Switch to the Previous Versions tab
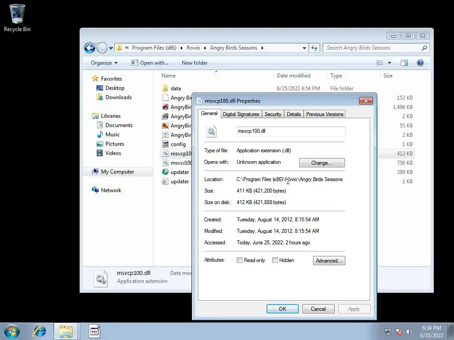 pyautogui.click(x=325, y=114)
